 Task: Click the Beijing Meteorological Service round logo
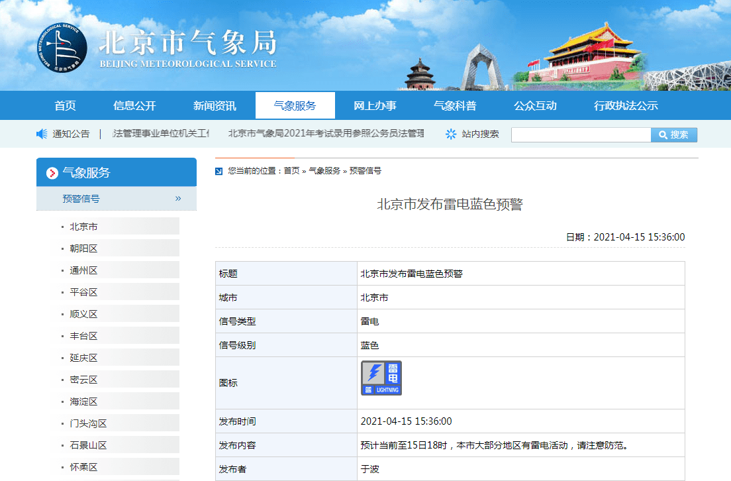pos(62,48)
